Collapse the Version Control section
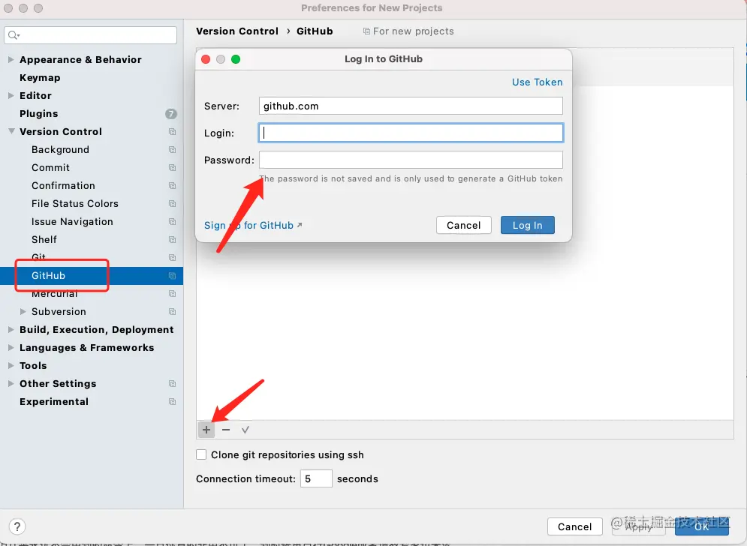Screen dimensions: 747x546 coord(11,131)
